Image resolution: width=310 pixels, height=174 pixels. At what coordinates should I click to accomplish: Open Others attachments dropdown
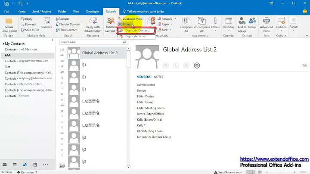[x=215, y=25]
